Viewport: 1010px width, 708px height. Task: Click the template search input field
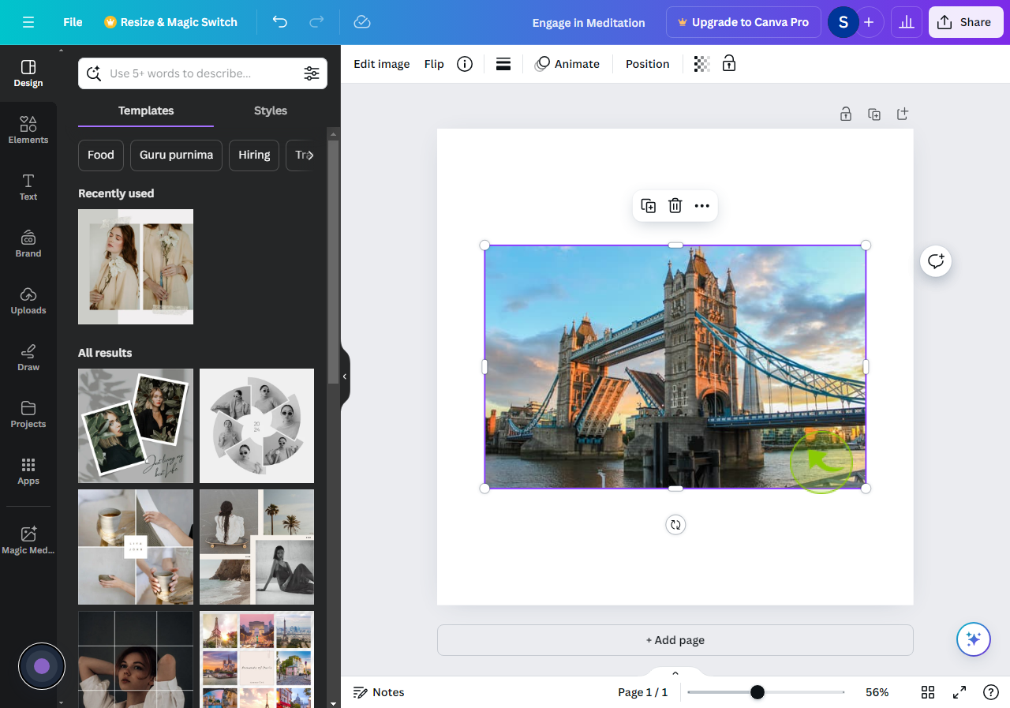point(203,73)
